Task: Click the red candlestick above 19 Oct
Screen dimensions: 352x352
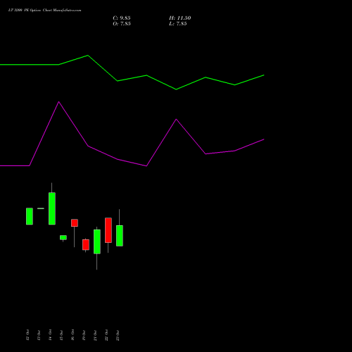Action: coord(86,244)
